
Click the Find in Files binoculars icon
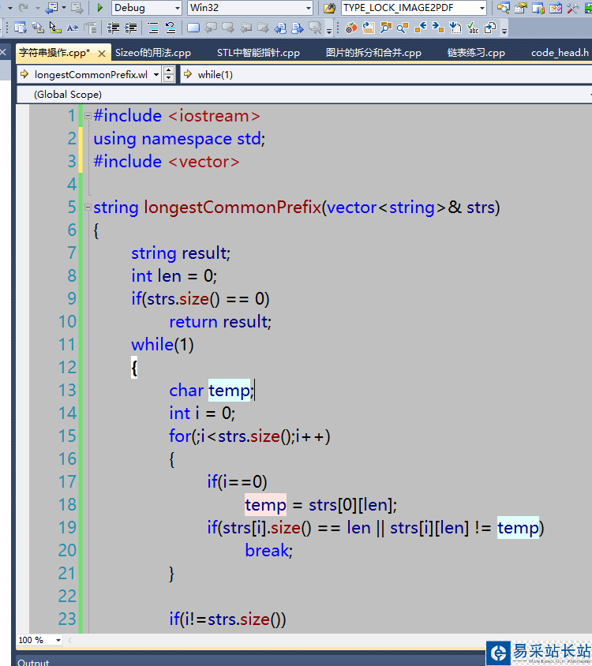[330, 8]
